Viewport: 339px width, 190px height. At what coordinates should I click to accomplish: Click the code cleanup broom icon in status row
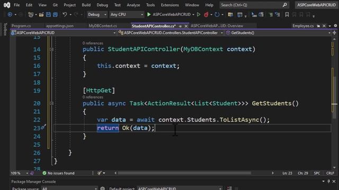click(100, 173)
